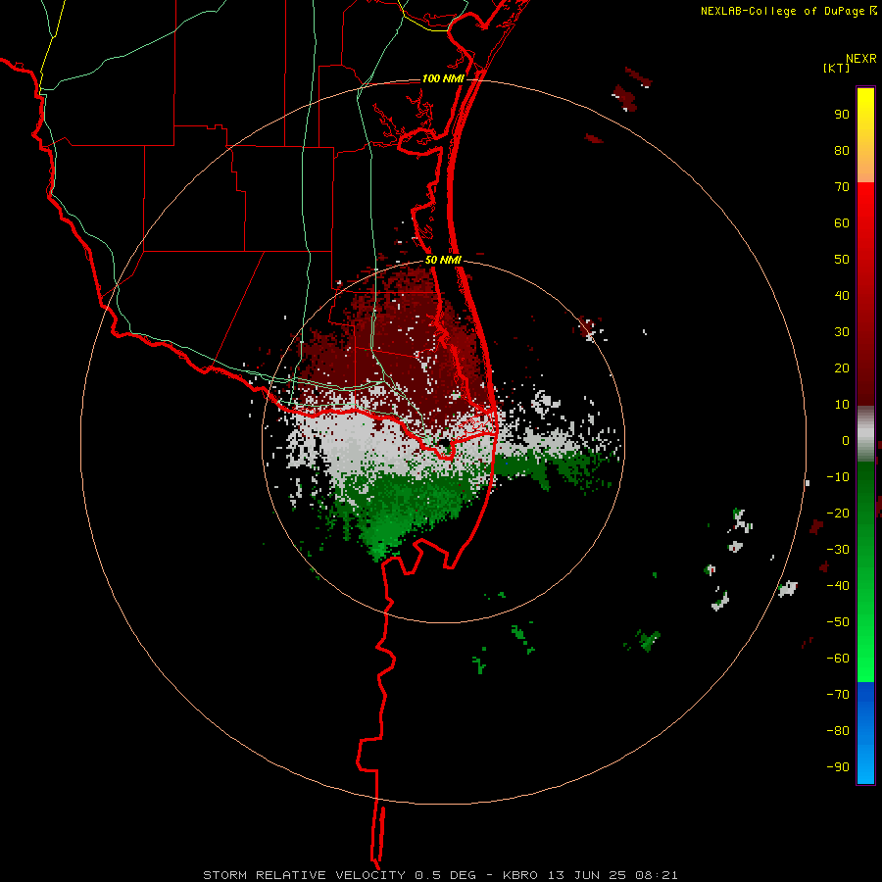Viewport: 882px width, 882px height.
Task: Click the -10 value on velocity scale
Action: pyautogui.click(x=838, y=477)
